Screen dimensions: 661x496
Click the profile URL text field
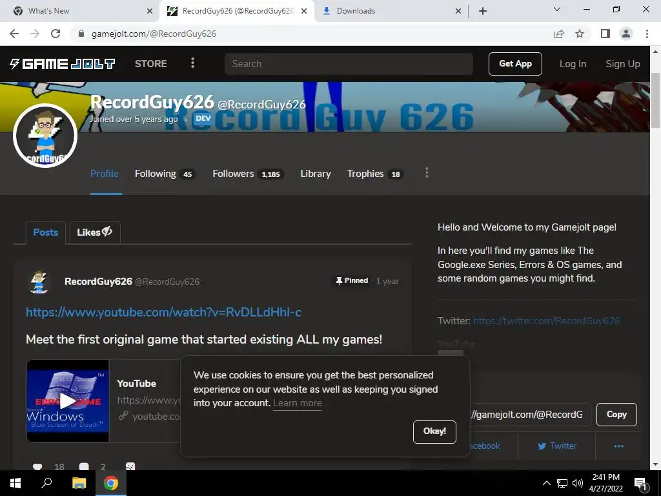529,415
